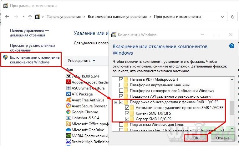This screenshot has width=239, height=146.
Task: Open Просмотр установленных обновлений link
Action: 33,48
